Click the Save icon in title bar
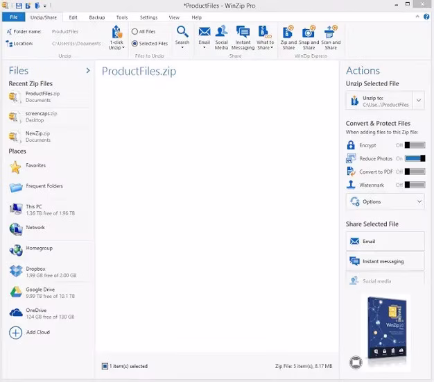This screenshot has width=434, height=382. tap(19, 6)
